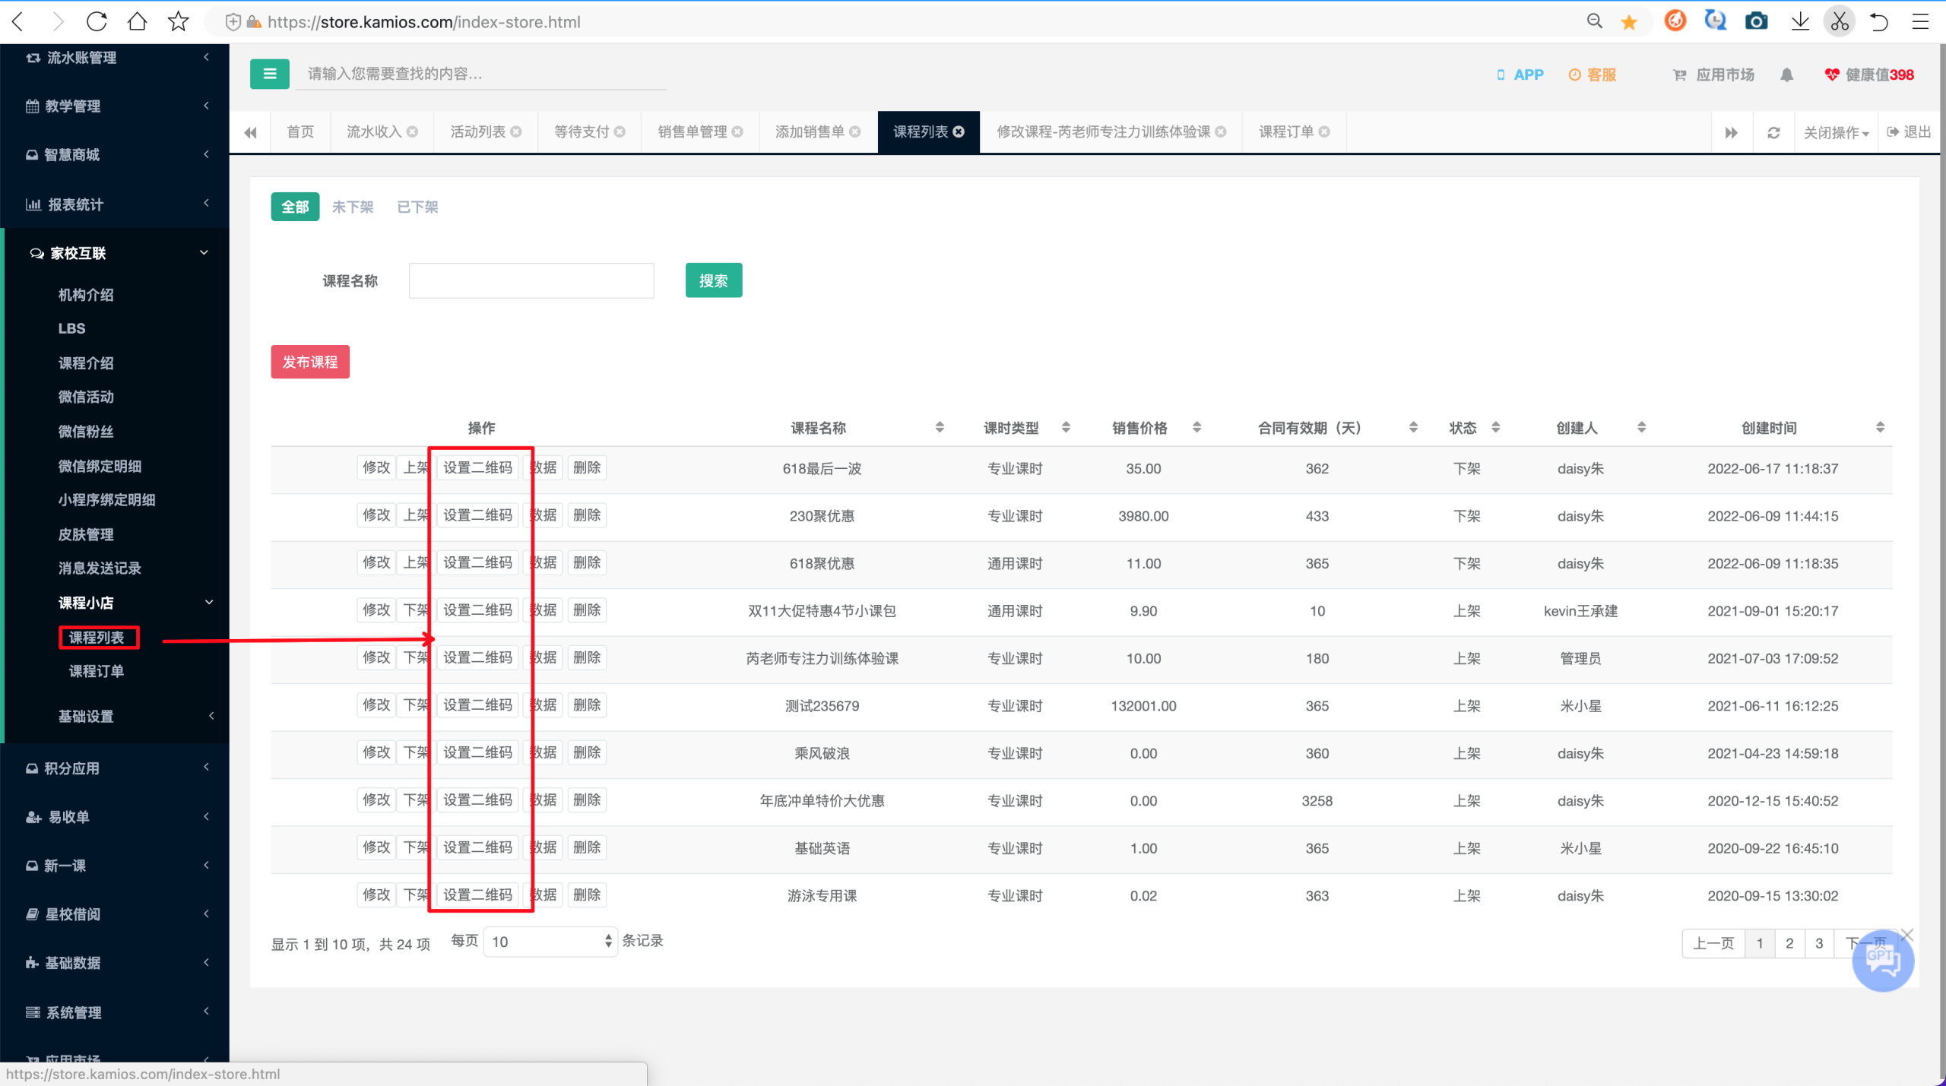Sort table by 创建时间 column arrows
This screenshot has width=1946, height=1086.
coord(1880,427)
